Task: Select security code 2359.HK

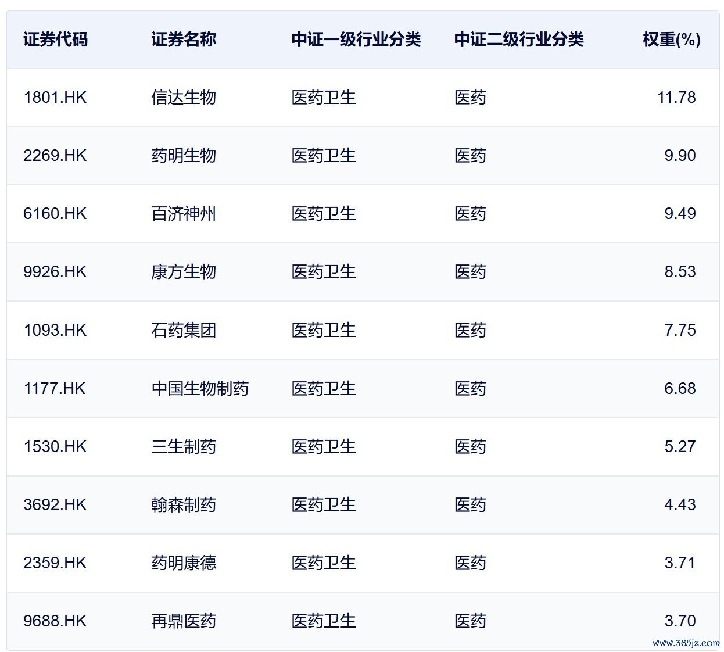Action: [x=55, y=563]
